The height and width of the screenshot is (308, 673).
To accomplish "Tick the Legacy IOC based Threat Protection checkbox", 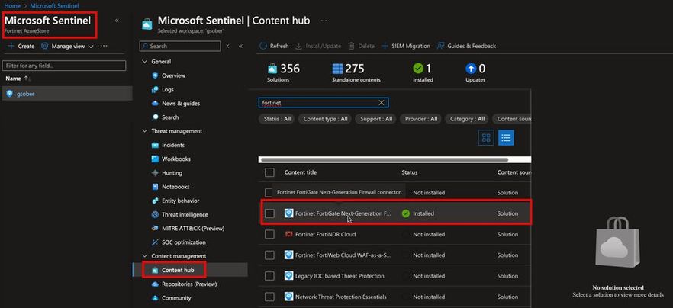I will pos(269,276).
